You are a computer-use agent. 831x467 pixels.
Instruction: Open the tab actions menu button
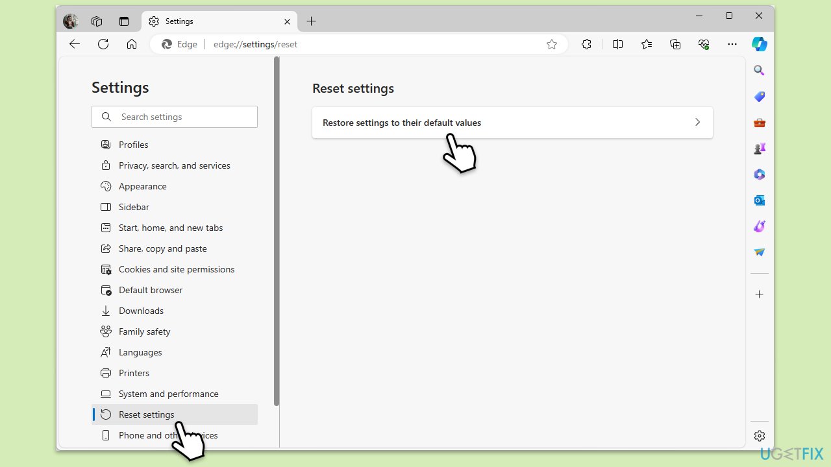point(124,21)
